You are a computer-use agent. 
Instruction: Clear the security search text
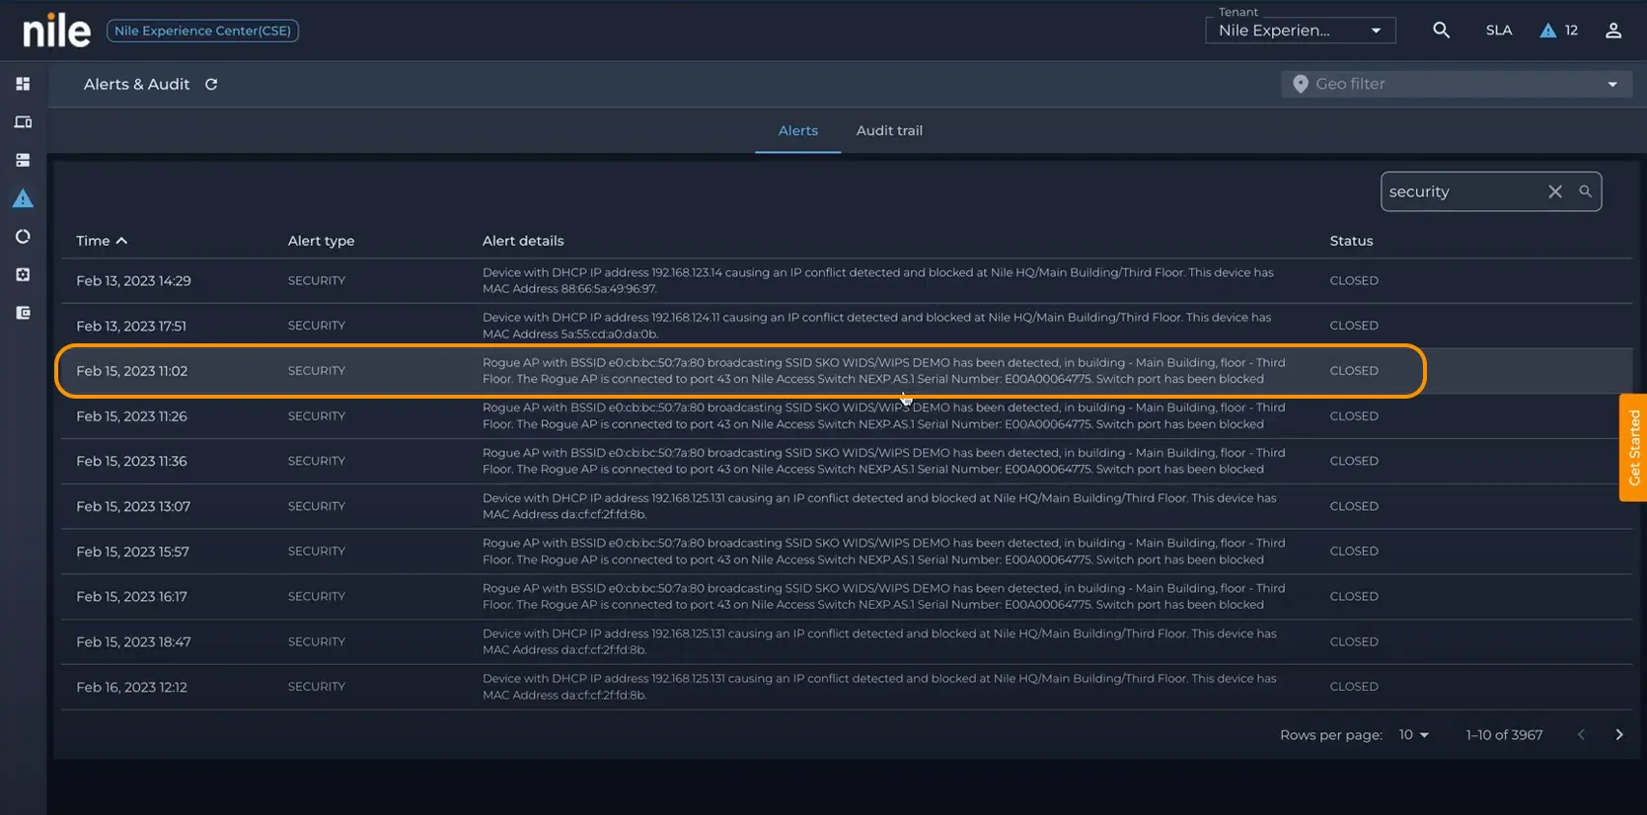click(x=1555, y=191)
